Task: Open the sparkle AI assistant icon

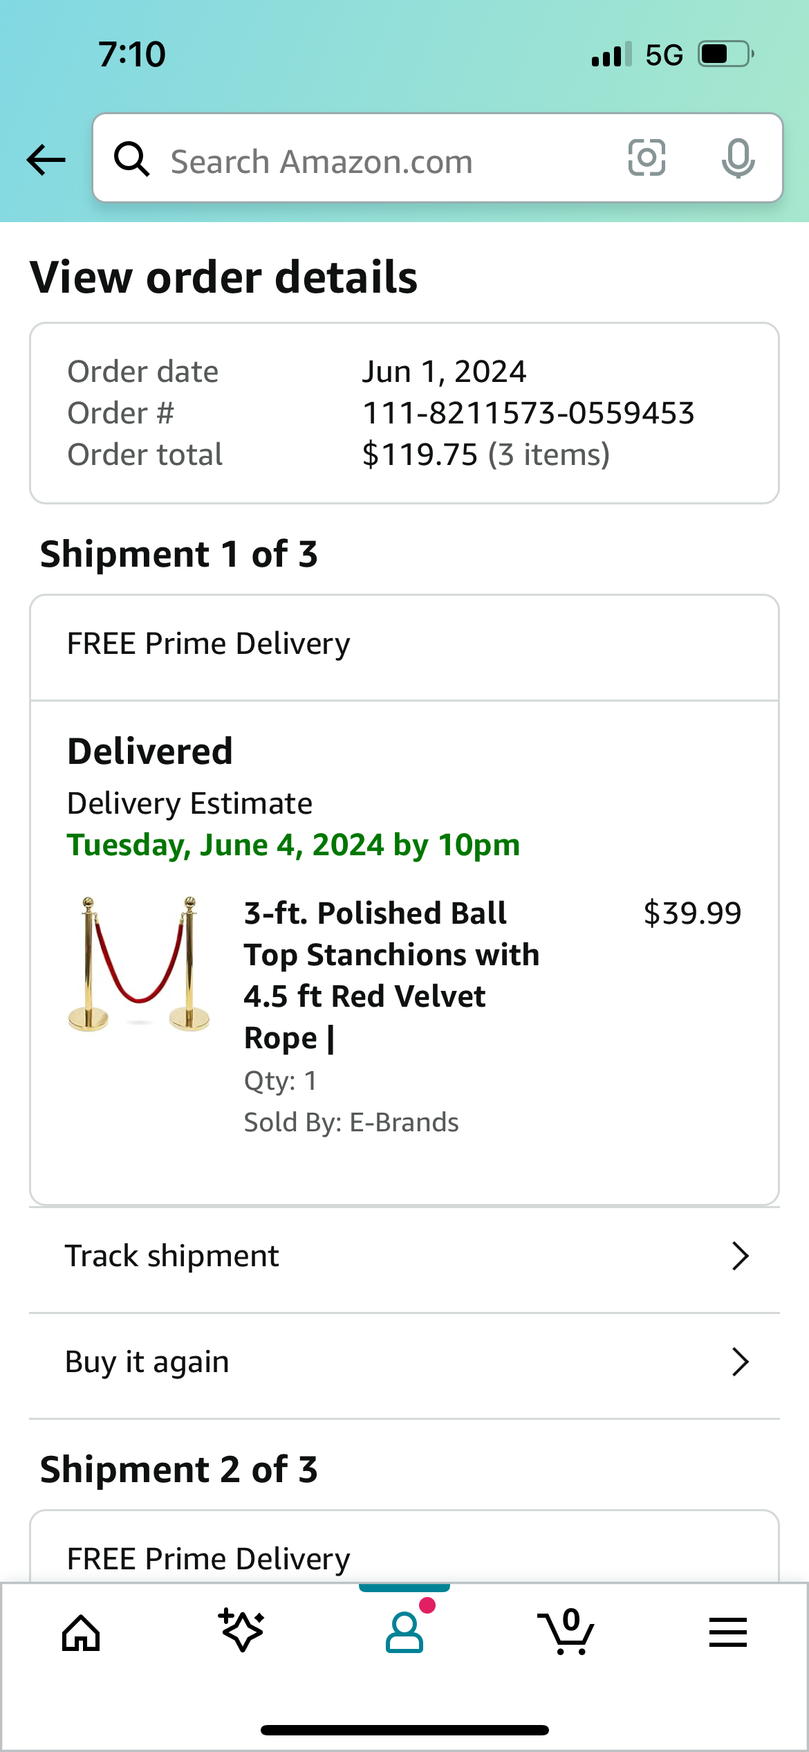Action: [x=242, y=1631]
